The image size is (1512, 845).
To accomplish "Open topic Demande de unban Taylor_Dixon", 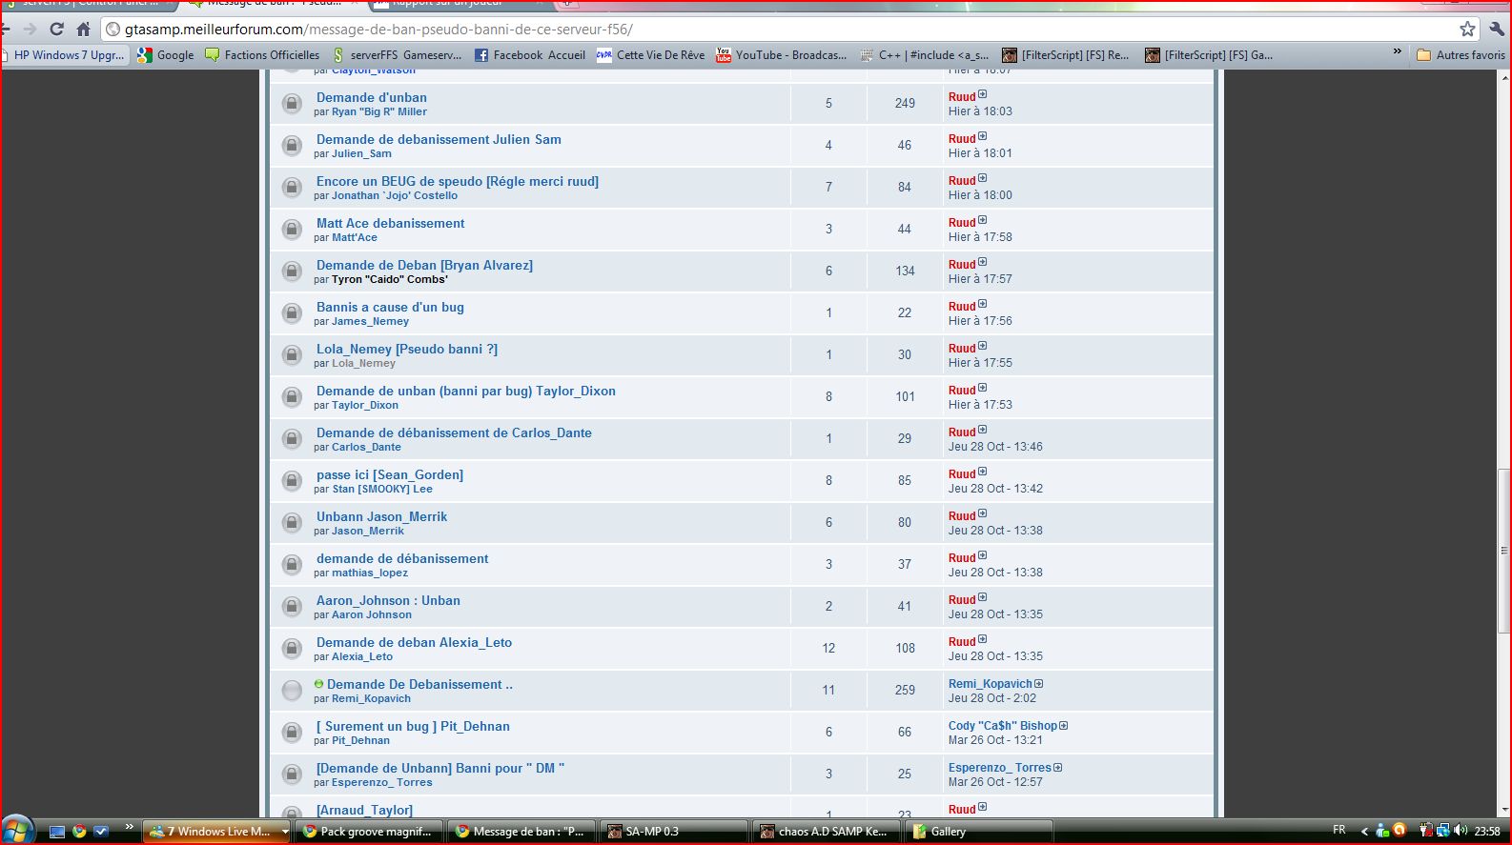I will coord(466,391).
